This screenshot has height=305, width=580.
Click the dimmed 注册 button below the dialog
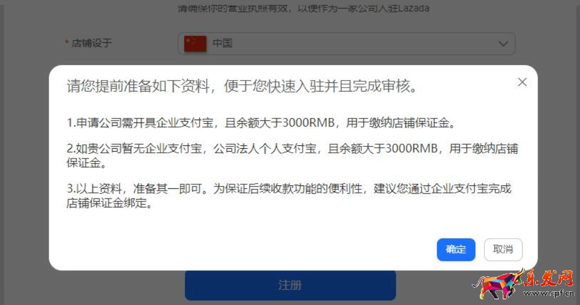(x=290, y=285)
